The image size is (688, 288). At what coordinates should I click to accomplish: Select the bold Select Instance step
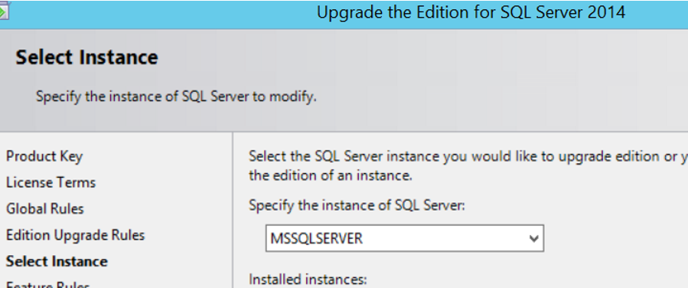click(57, 261)
